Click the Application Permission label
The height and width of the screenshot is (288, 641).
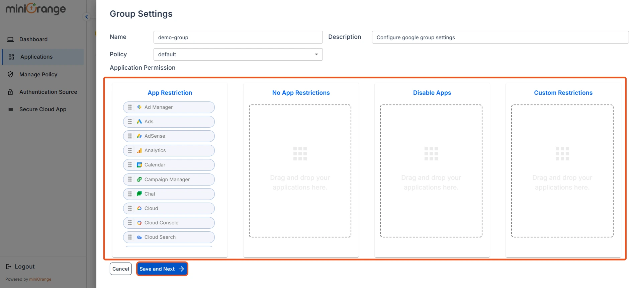click(x=143, y=68)
